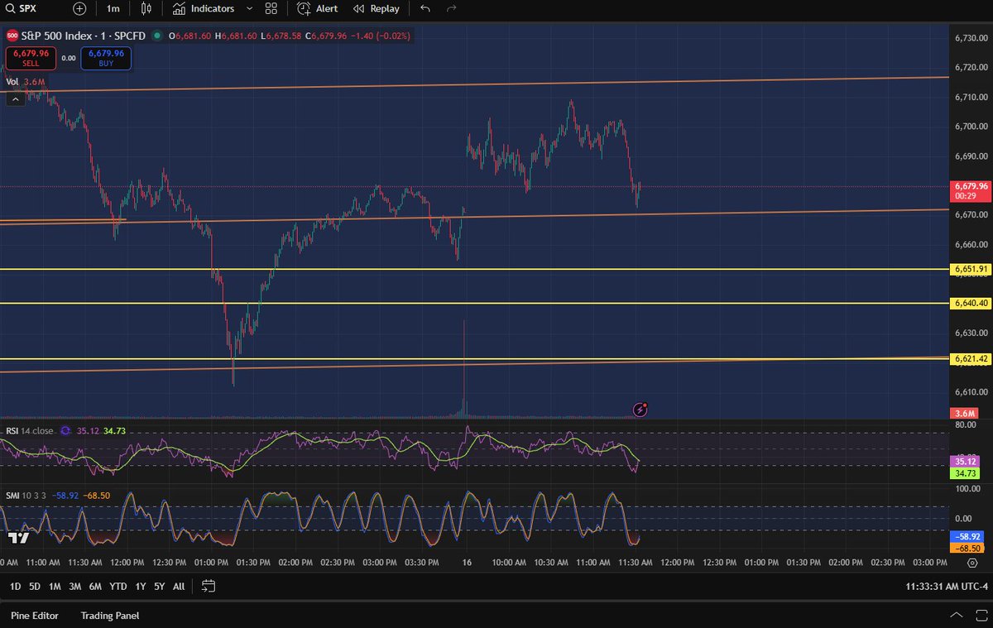993x628 pixels.
Task: Open indicator templates grid icon
Action: (x=271, y=8)
